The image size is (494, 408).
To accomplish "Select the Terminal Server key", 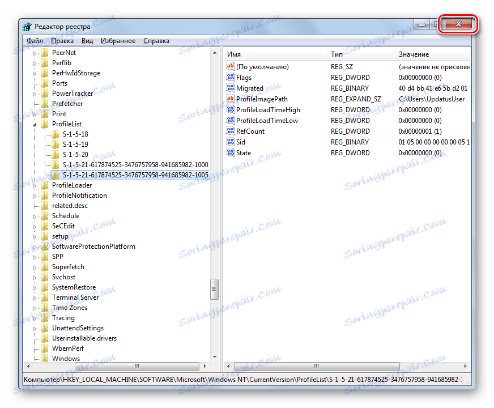I will [75, 297].
